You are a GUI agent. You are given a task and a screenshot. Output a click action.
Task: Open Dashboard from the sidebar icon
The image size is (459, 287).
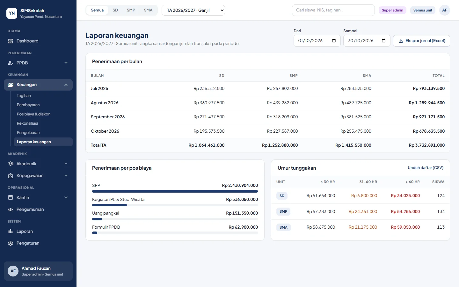[x=11, y=41]
